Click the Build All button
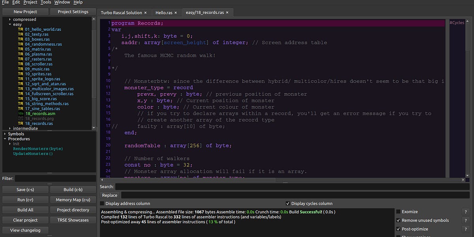474x237 pixels. [x=25, y=210]
